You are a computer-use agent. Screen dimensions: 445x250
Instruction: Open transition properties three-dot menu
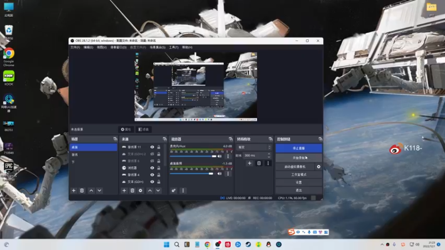coord(268,163)
